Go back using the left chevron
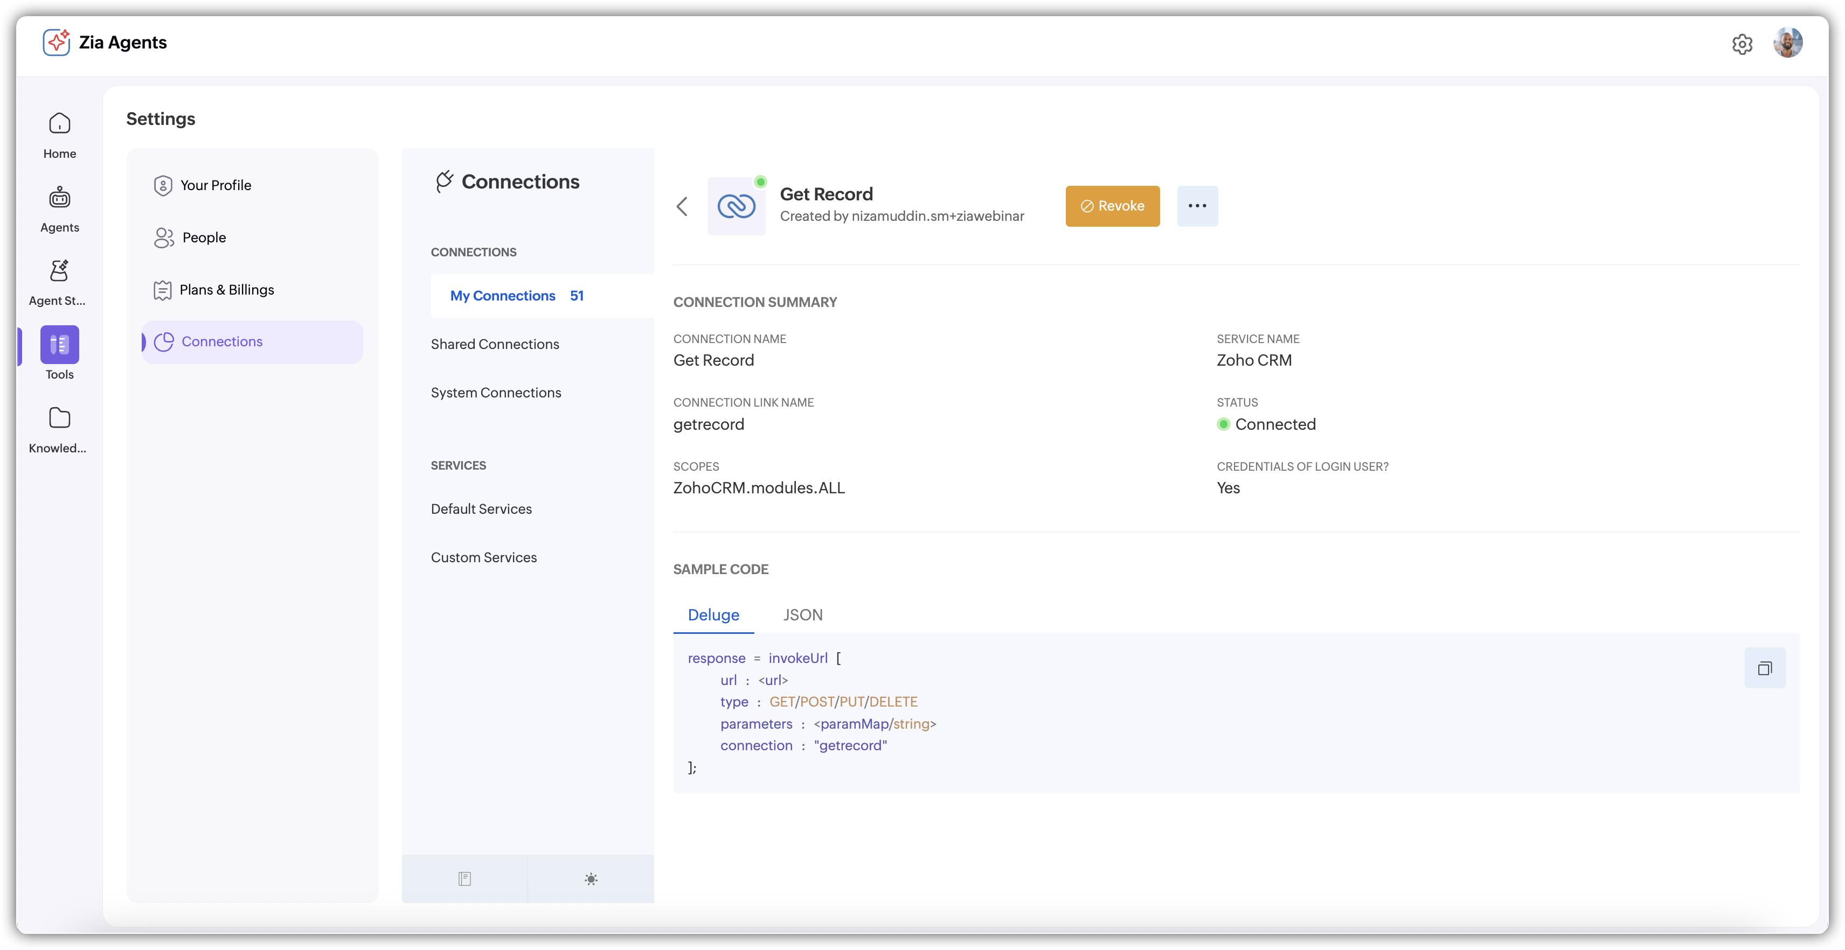The width and height of the screenshot is (1845, 950). 682,207
